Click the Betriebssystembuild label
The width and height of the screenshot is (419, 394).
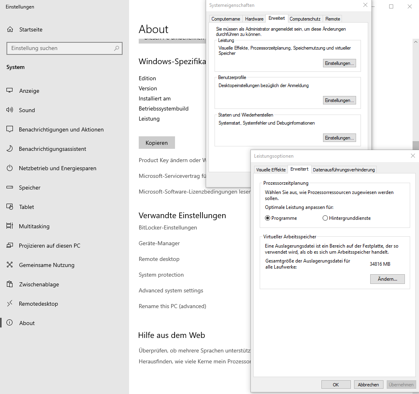[x=164, y=108]
